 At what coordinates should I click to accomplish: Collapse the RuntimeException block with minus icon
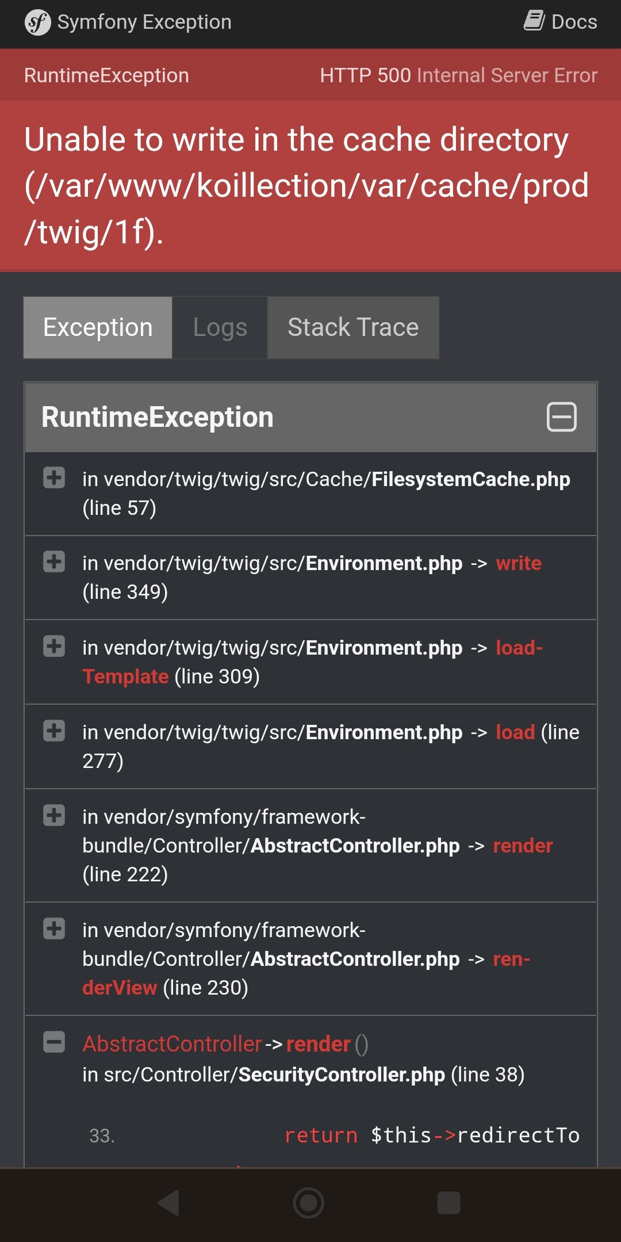click(561, 416)
